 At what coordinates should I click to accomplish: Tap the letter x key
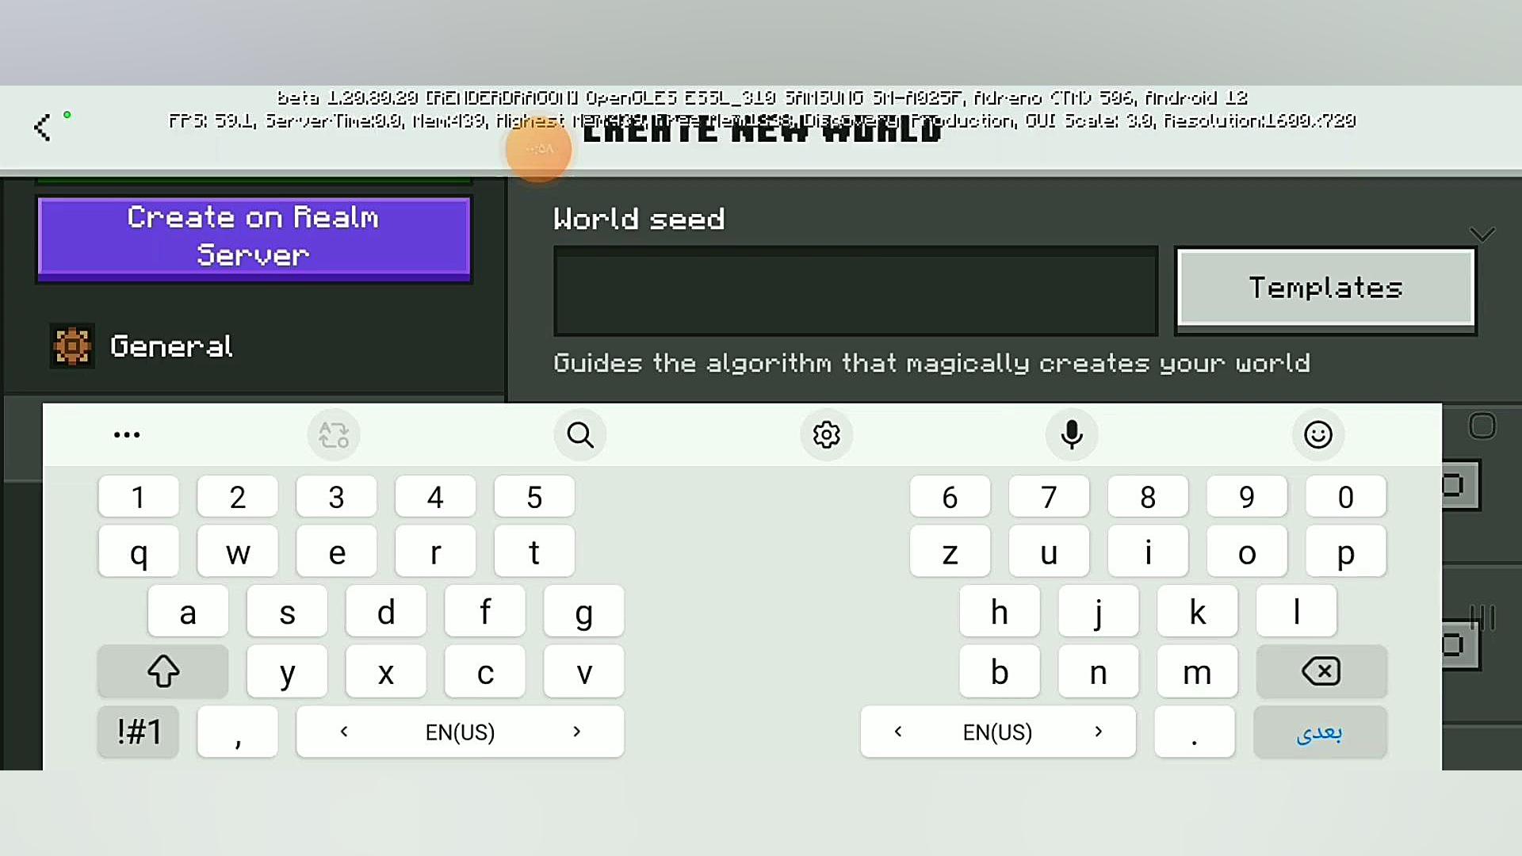[386, 671]
